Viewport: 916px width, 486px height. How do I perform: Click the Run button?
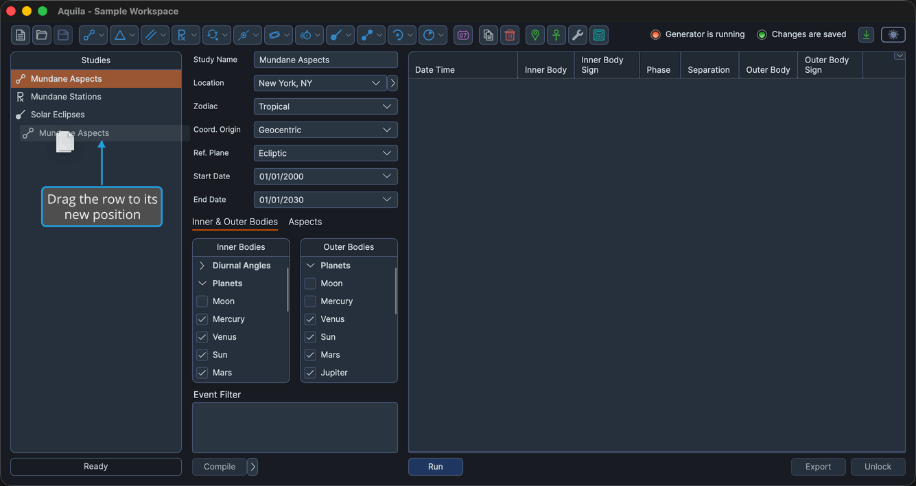[x=436, y=467]
